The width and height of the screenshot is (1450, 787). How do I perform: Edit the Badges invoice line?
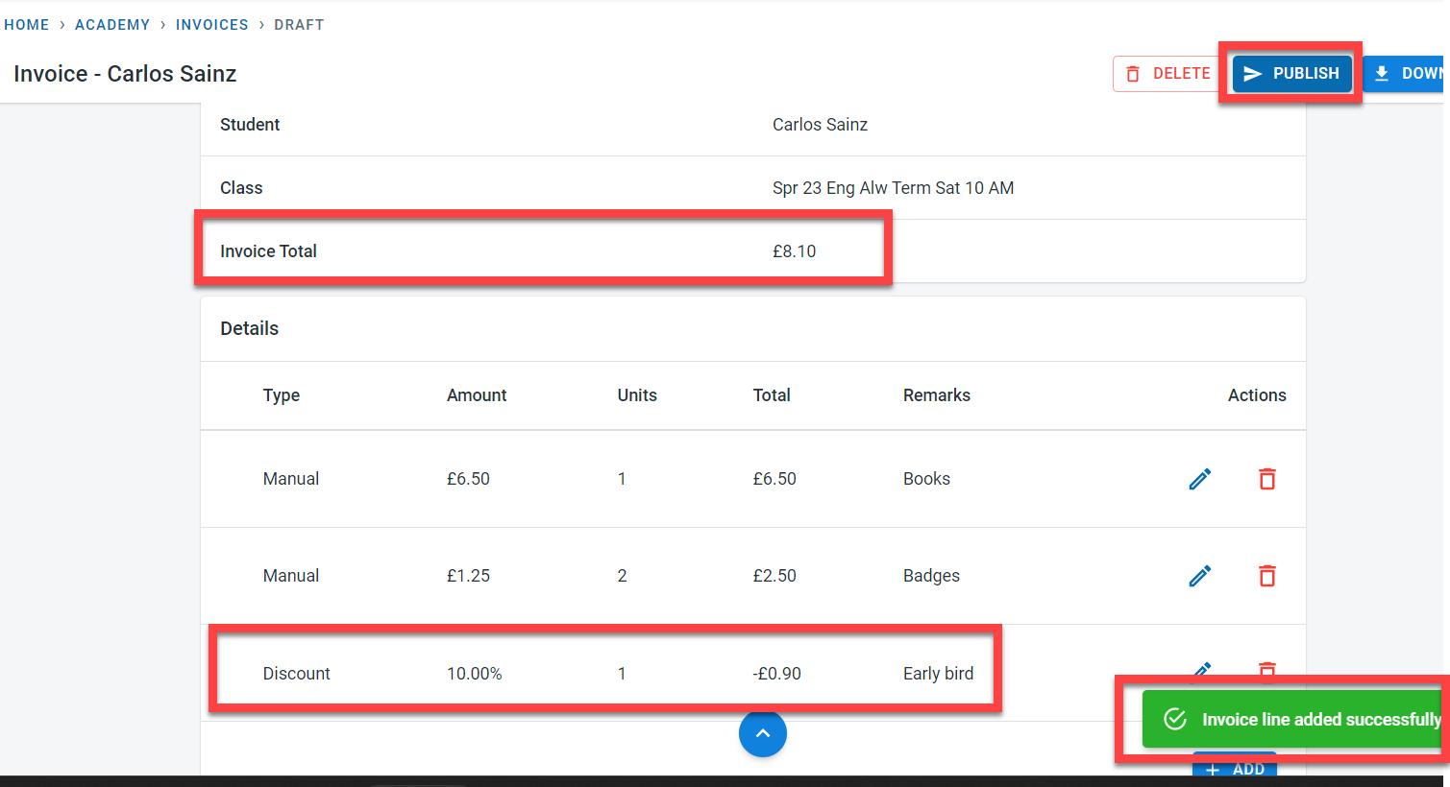(1199, 576)
